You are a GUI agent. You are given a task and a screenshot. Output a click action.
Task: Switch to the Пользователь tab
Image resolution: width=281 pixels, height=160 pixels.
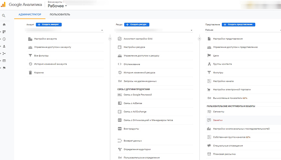pyautogui.click(x=60, y=15)
